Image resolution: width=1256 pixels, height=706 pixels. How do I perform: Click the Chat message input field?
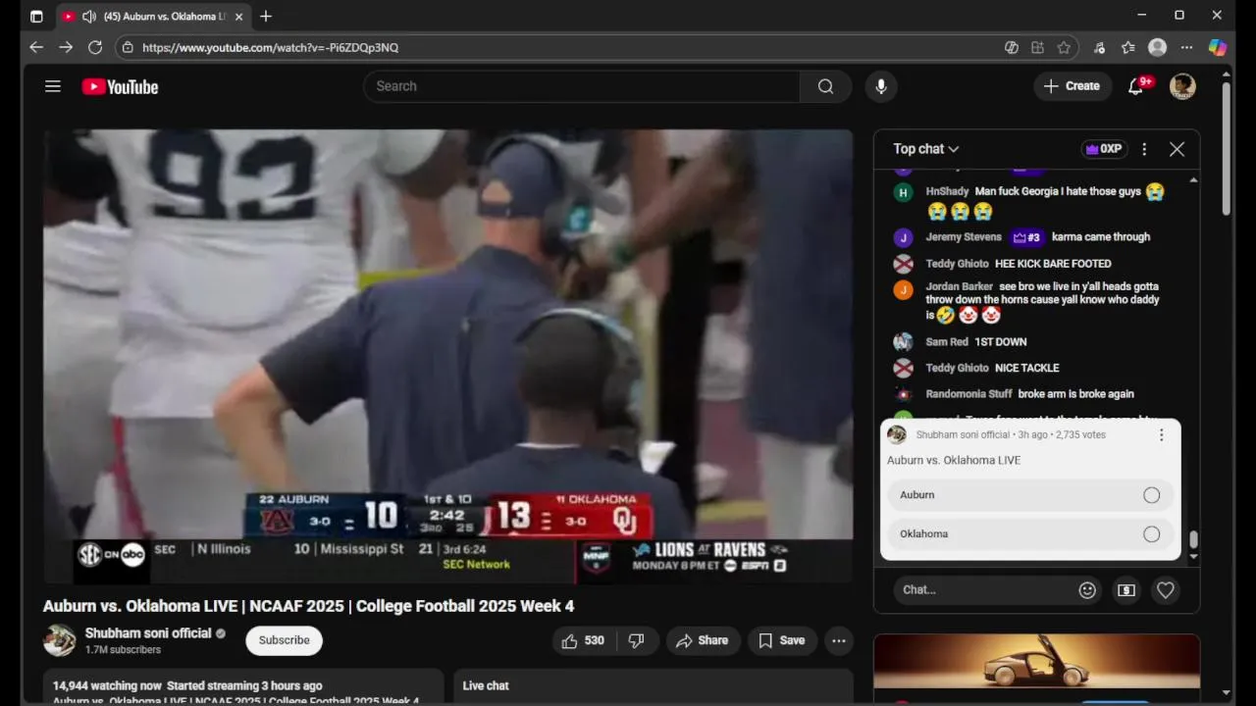[x=985, y=590]
